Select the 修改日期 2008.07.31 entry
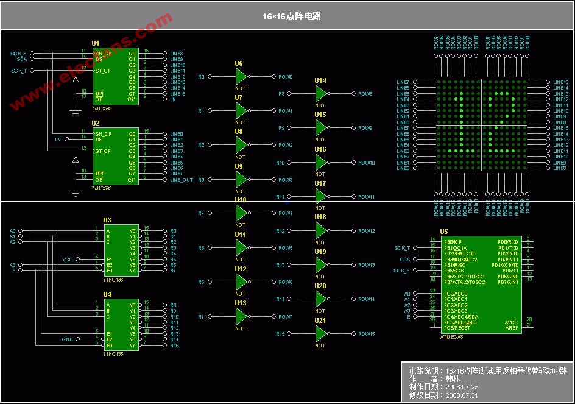 coord(444,395)
